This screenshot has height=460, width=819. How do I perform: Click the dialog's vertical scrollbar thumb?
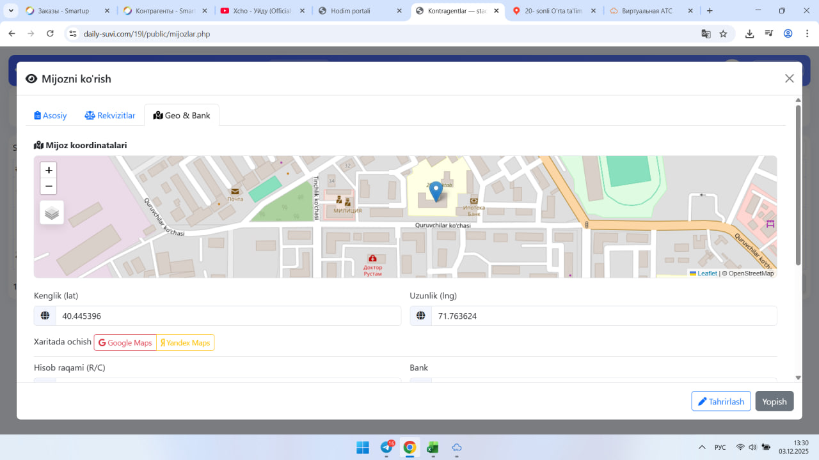click(798, 185)
